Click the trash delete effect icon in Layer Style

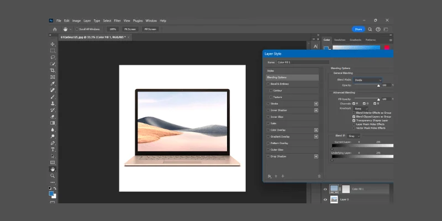pos(319,176)
